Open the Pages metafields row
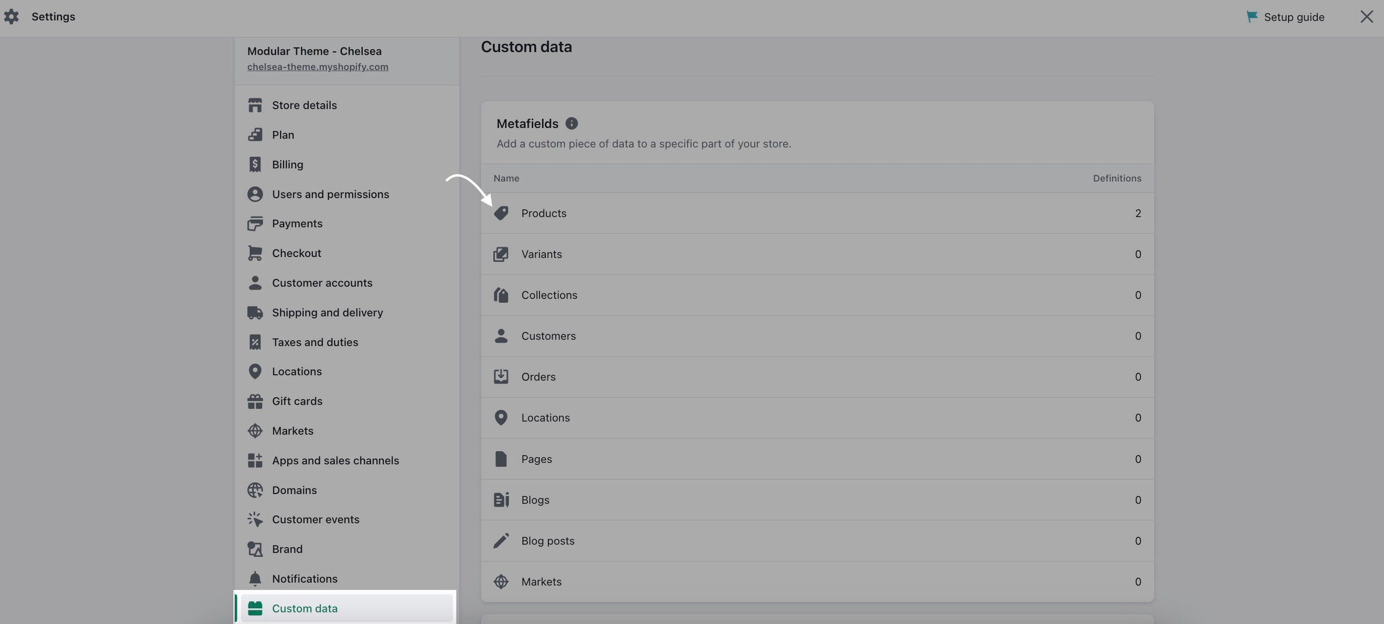 pyautogui.click(x=817, y=459)
